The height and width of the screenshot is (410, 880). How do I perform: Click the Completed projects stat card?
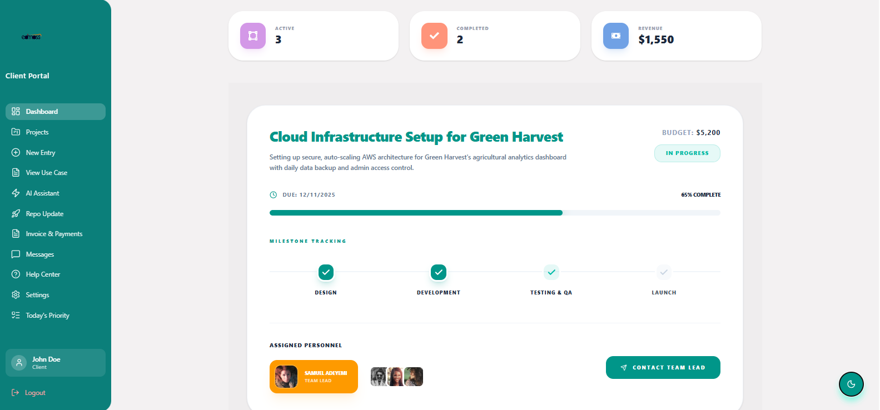tap(495, 36)
